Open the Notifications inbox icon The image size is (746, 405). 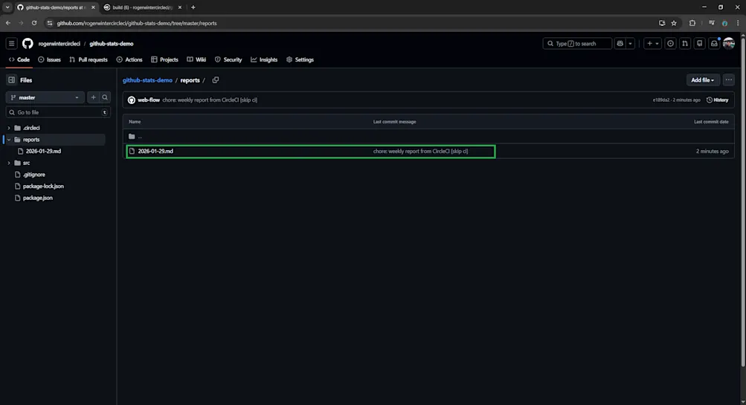tap(714, 43)
